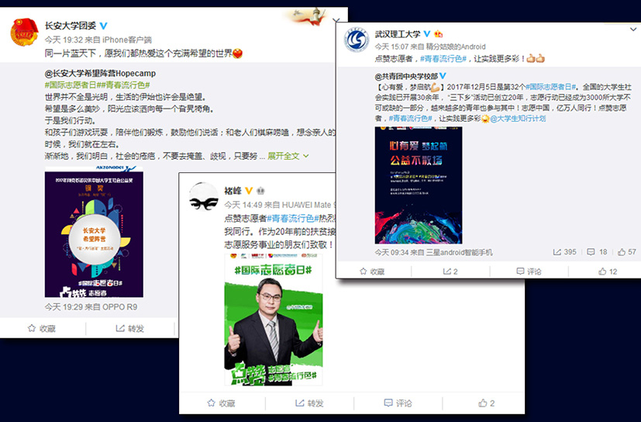Expand full text with 展开全文
Viewport: 641px width, 422px height.
288,156
